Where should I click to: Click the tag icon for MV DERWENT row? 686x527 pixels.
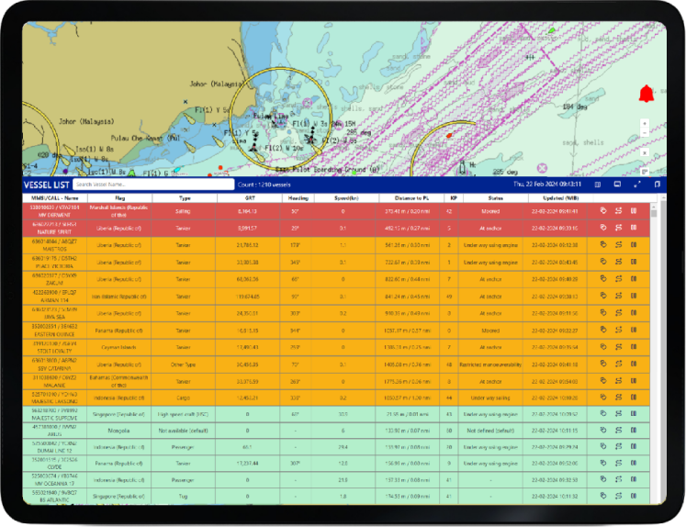[x=603, y=210]
